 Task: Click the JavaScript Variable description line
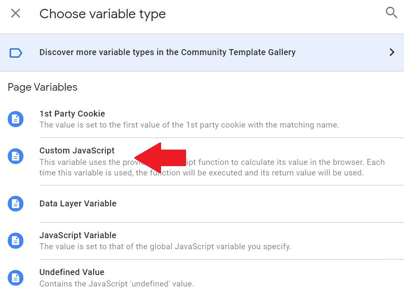[165, 247]
